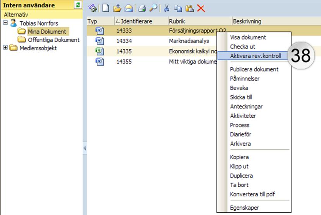
Task: Select the Medlemsobjekt folder
Action: (x=38, y=48)
